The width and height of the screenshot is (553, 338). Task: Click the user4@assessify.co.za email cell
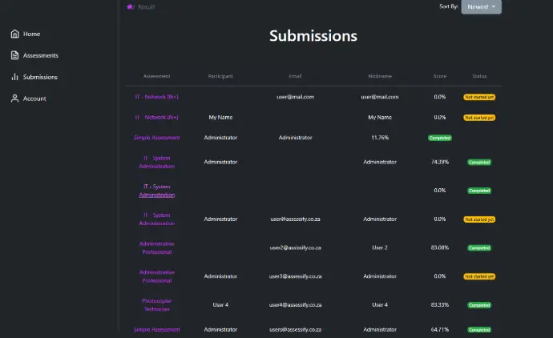coord(295,305)
